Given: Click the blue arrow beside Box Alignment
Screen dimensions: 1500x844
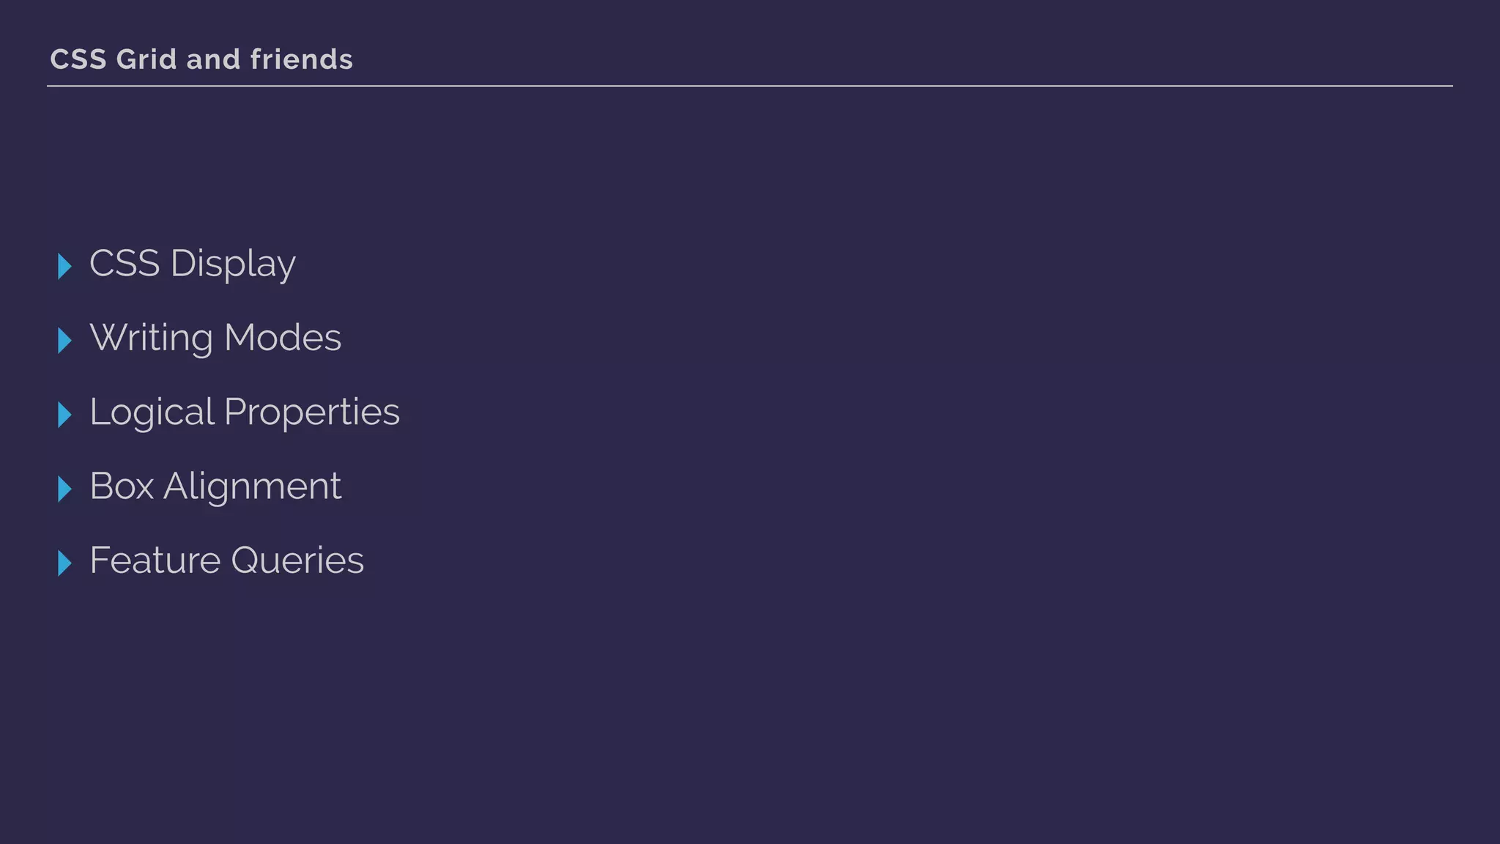Looking at the screenshot, I should [64, 489].
